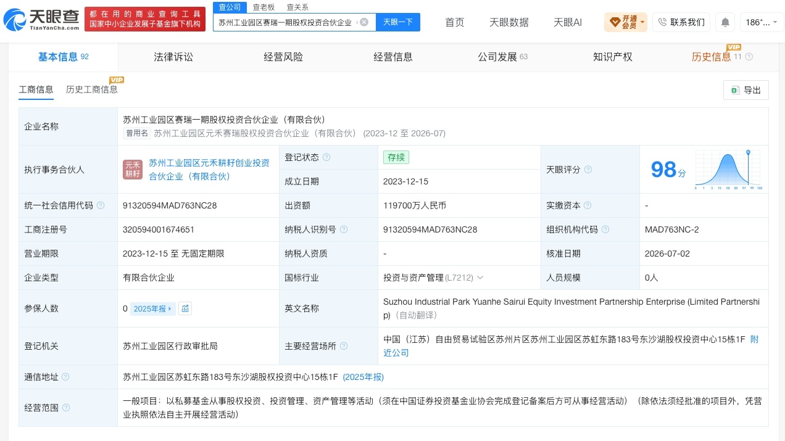
Task: Click the 98分 score value
Action: pyautogui.click(x=668, y=170)
